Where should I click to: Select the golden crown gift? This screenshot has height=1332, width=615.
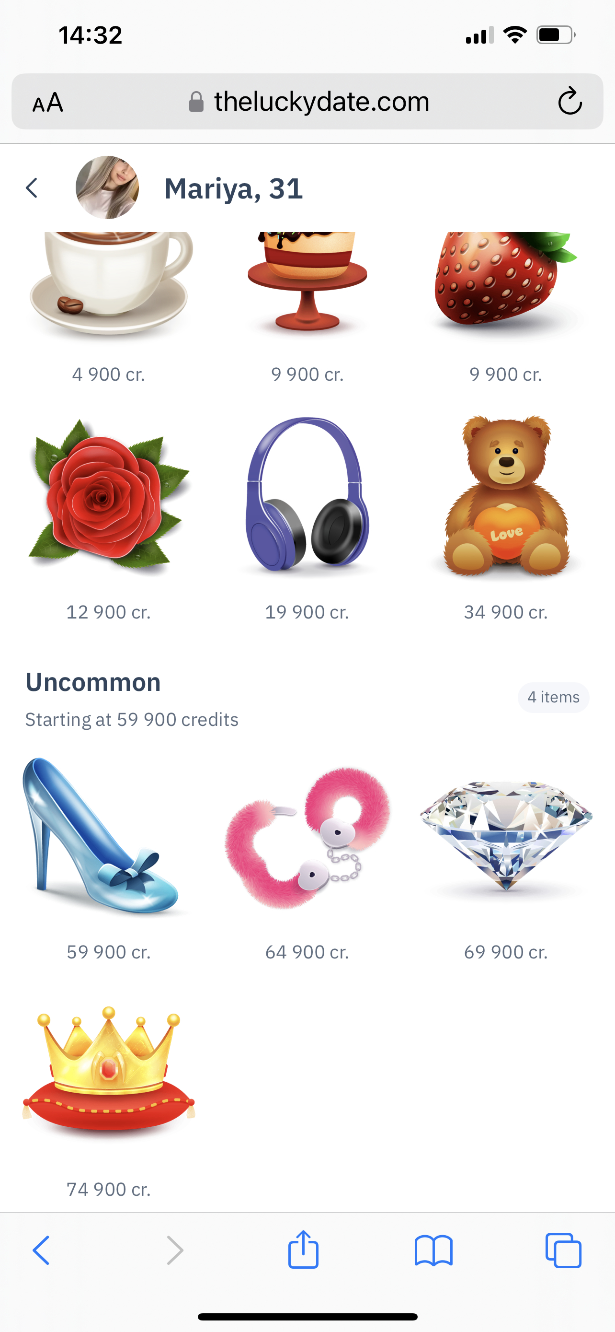[x=108, y=1071]
